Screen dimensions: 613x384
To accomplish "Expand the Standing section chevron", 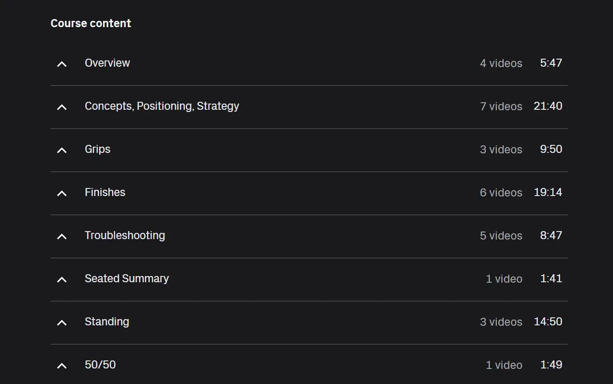I will [62, 323].
